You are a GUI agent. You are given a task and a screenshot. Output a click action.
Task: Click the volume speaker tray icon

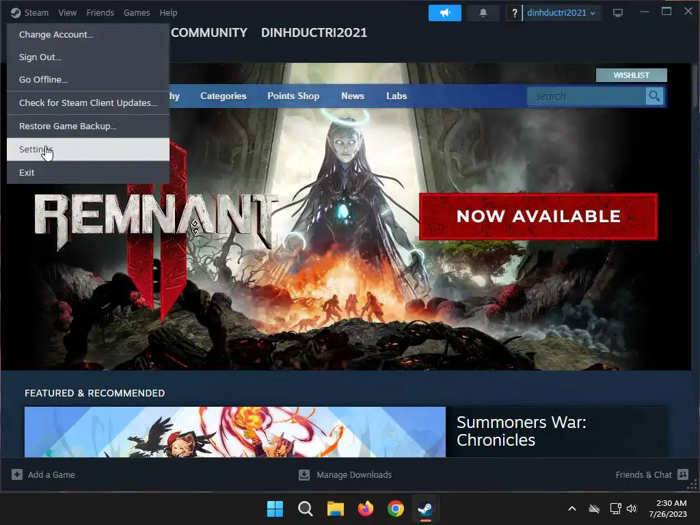pos(632,509)
